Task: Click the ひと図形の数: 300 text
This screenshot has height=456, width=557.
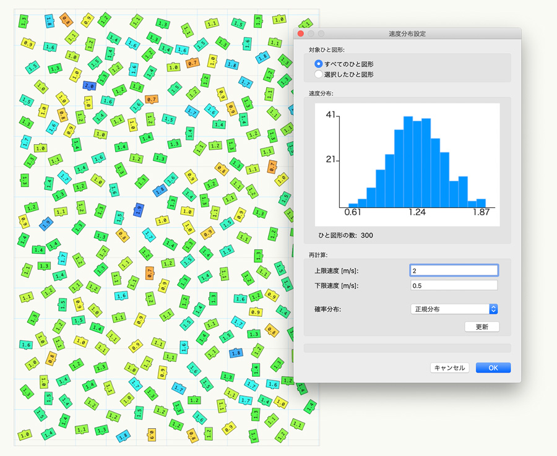Action: [345, 236]
